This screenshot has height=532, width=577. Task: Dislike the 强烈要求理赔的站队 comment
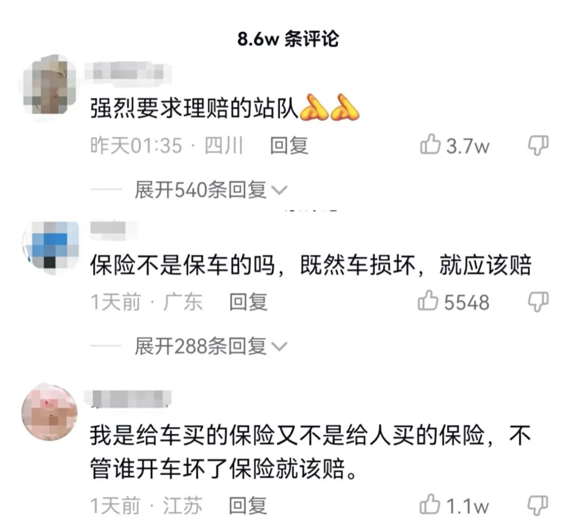(539, 145)
